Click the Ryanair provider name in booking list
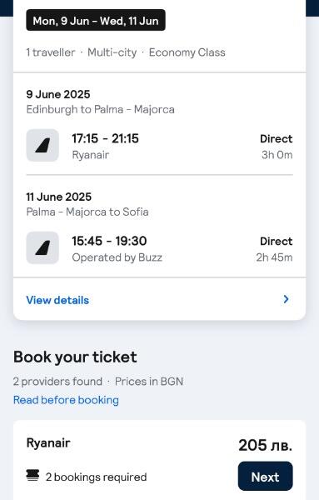The width and height of the screenshot is (319, 500). (x=48, y=443)
